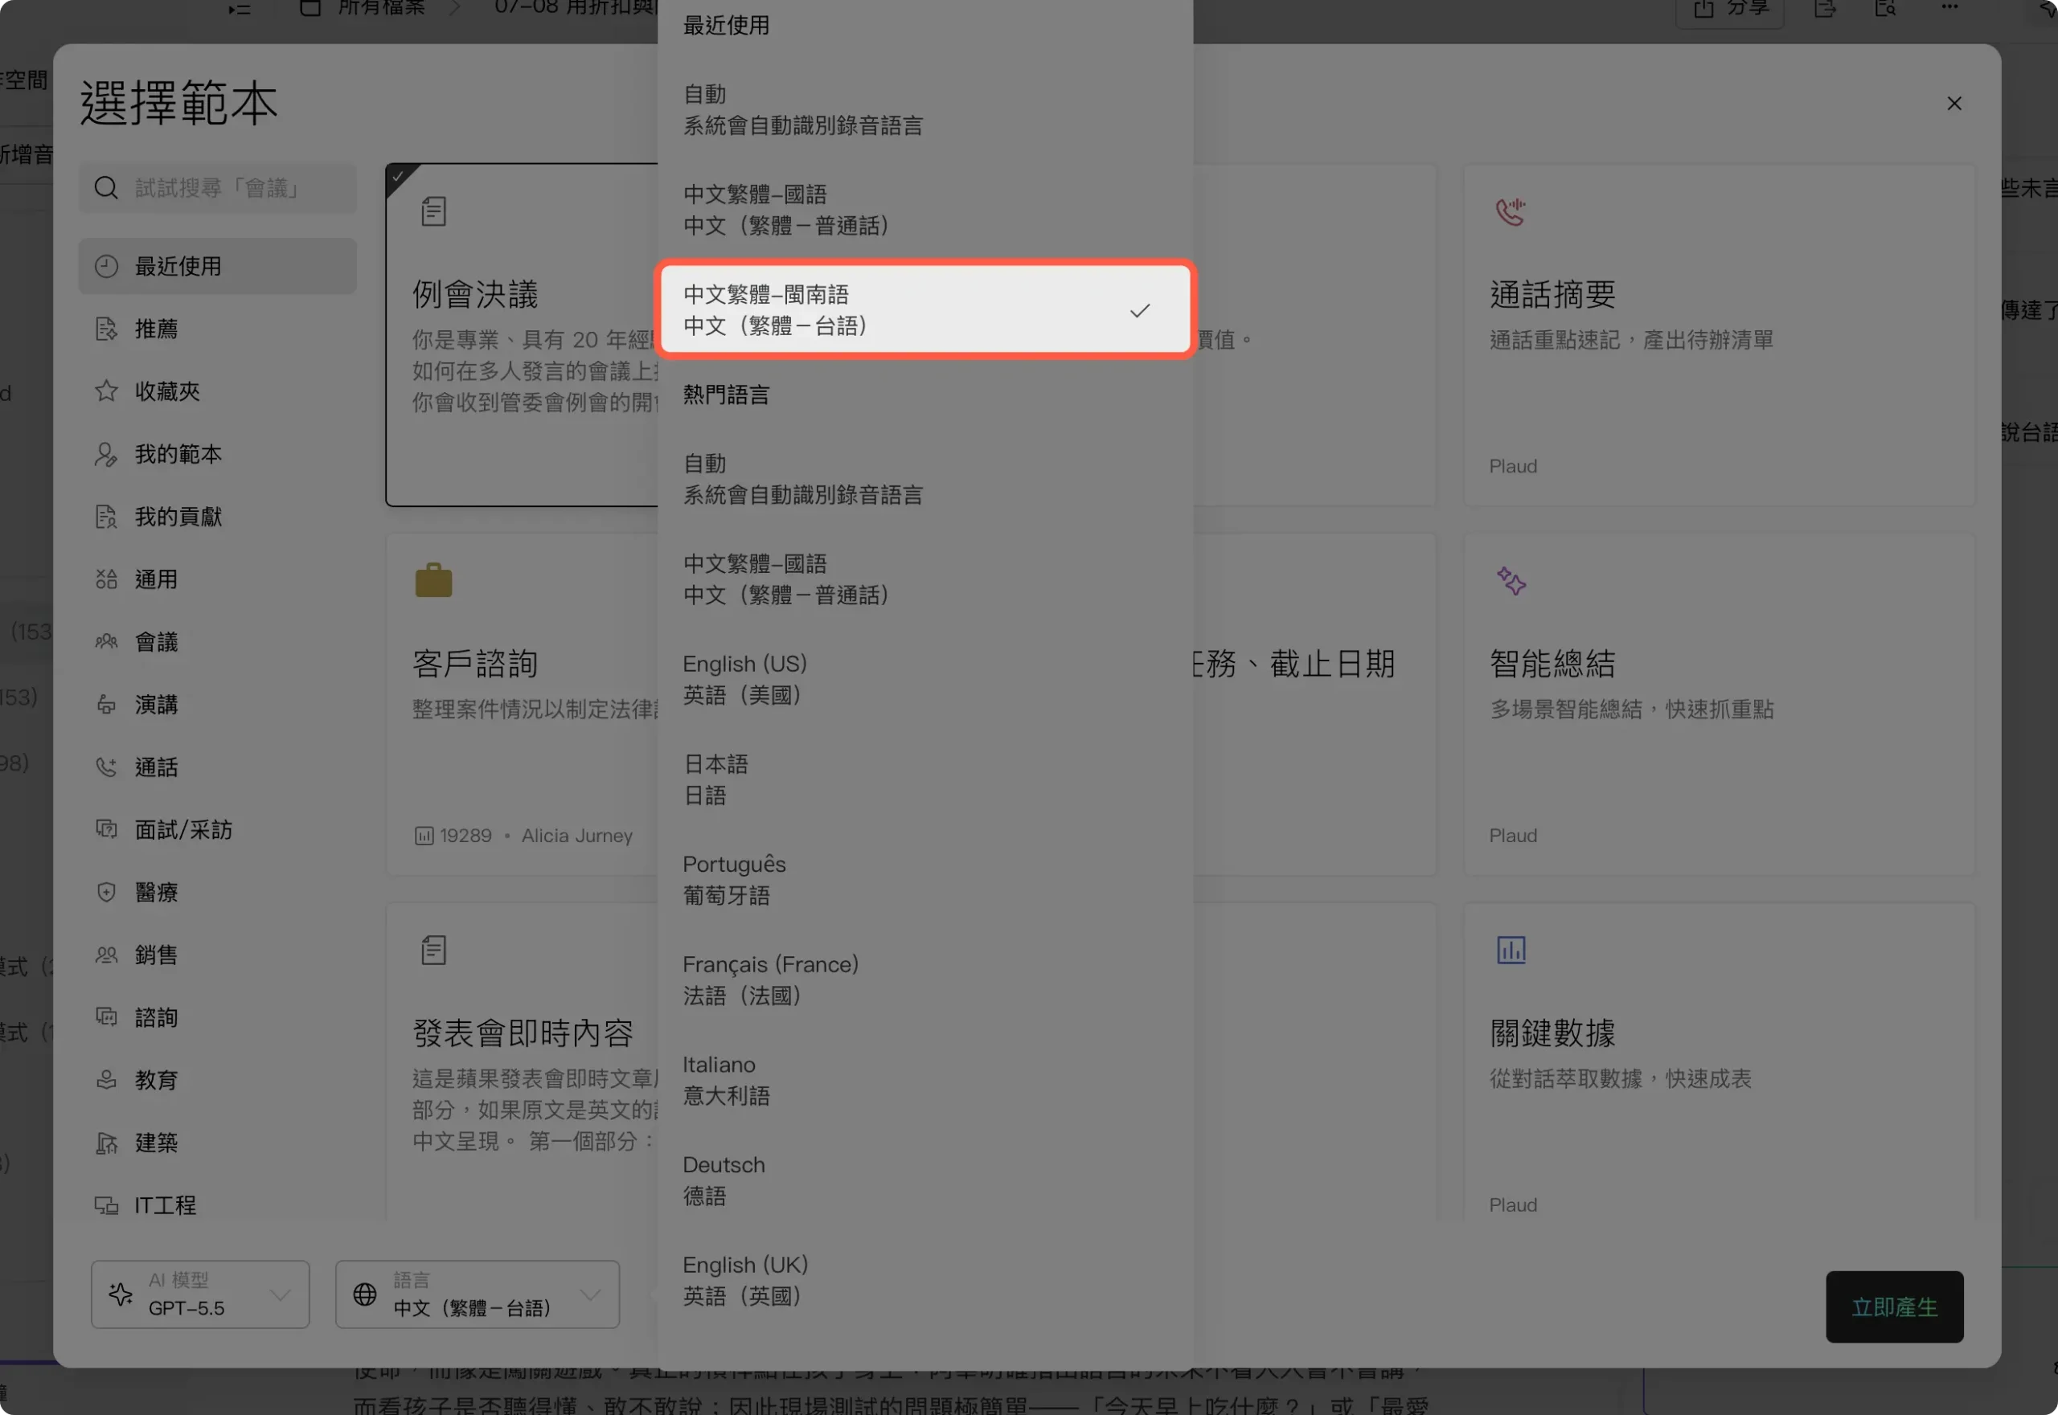Screen dimensions: 2058x1415
Task: Select English (US) language option
Action: tap(925, 679)
